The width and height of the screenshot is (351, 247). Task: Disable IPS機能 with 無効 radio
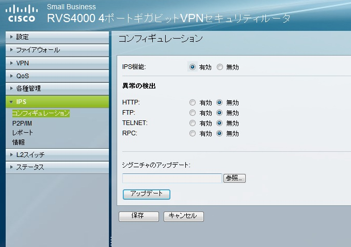220,67
